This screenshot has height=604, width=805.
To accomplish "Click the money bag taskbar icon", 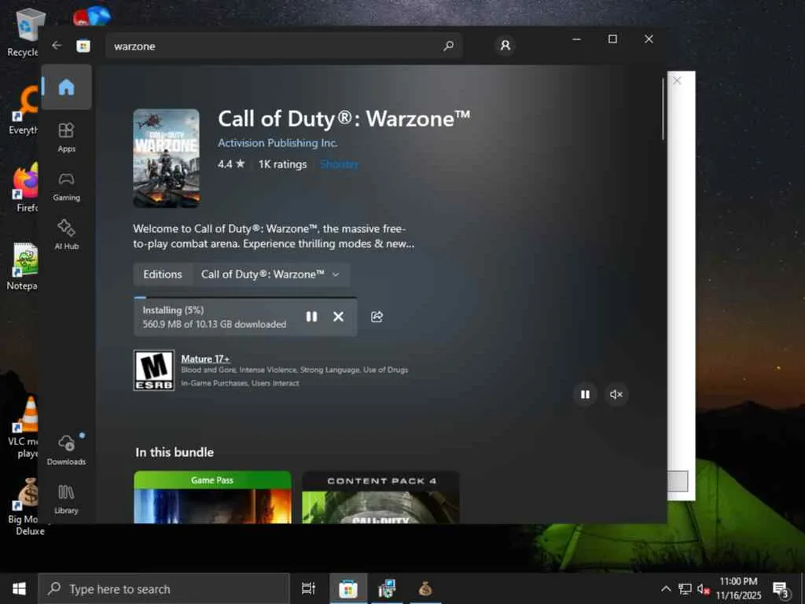I will click(x=425, y=588).
